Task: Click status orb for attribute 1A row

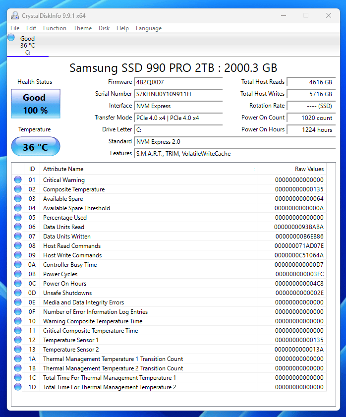Action: pyautogui.click(x=18, y=358)
